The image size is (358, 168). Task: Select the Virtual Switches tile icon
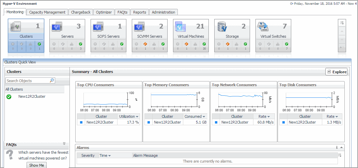click(263, 26)
